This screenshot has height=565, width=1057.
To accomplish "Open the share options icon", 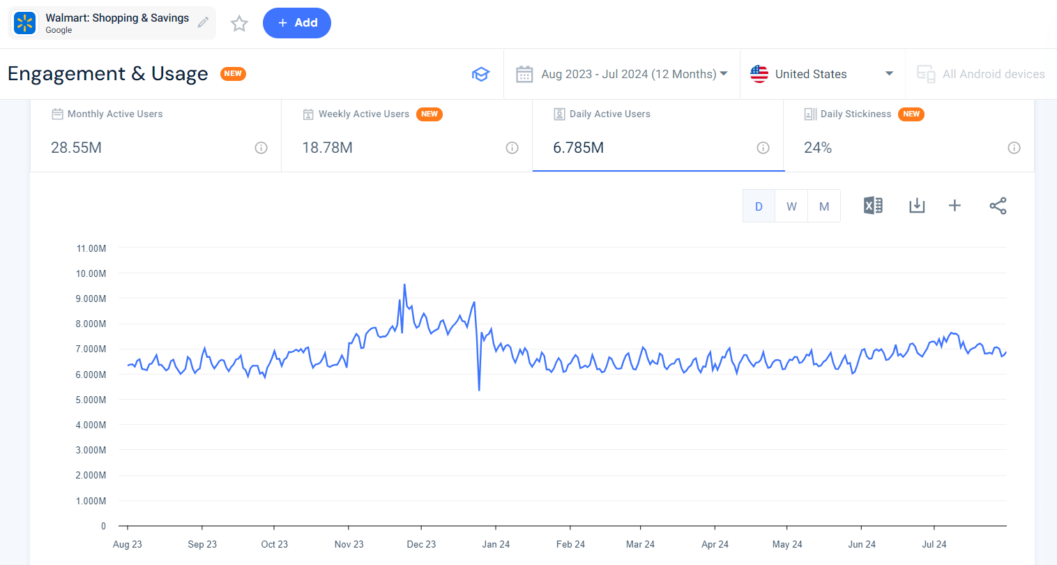I will pos(998,205).
